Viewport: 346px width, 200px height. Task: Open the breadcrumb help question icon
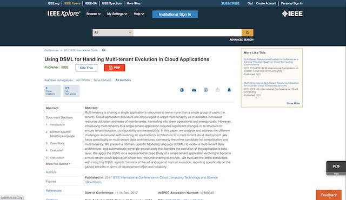click(103, 50)
